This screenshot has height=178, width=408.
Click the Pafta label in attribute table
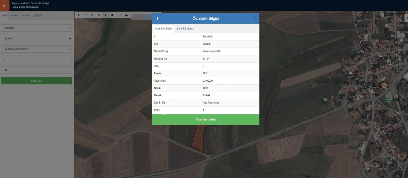tap(157, 110)
